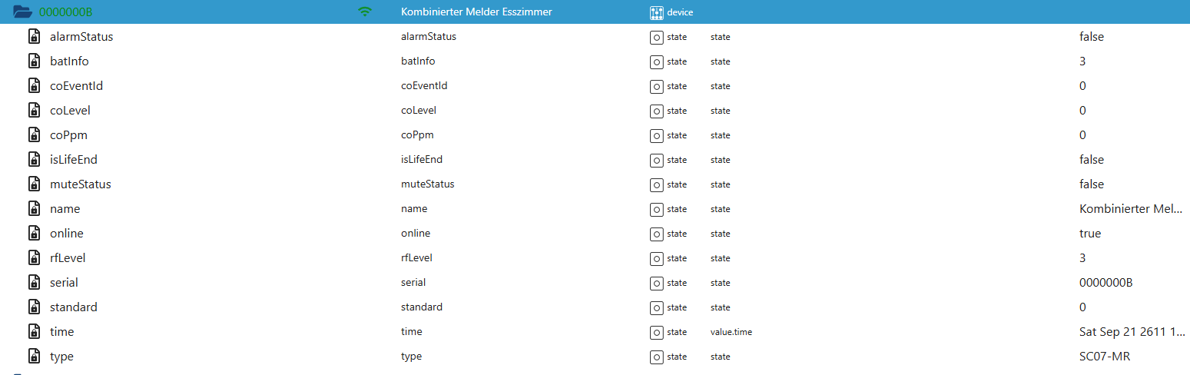Click the coPpm locked file icon
Image resolution: width=1190 pixels, height=375 pixels.
34,135
